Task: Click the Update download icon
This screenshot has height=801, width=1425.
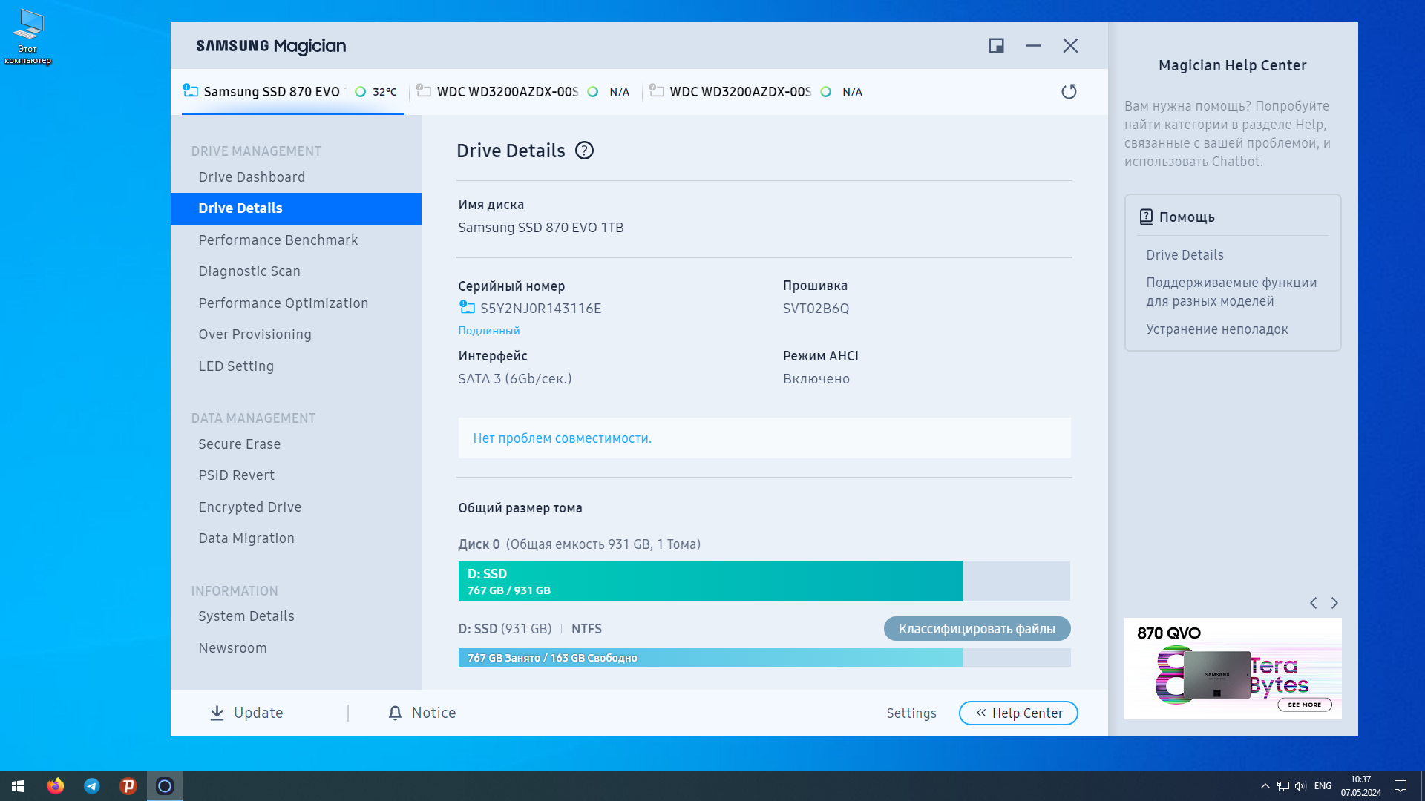Action: click(217, 713)
